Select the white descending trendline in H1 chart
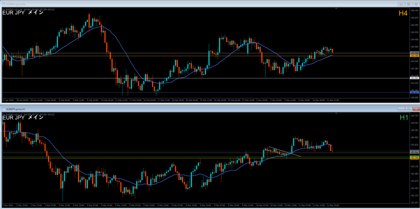 pos(284,151)
